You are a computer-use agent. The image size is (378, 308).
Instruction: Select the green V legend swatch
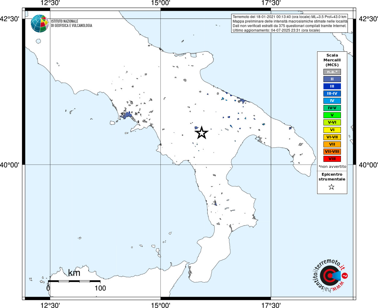332,115
